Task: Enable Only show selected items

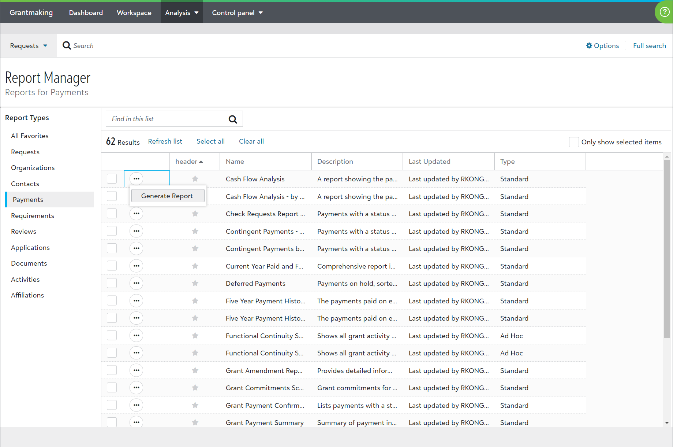Action: [x=574, y=142]
